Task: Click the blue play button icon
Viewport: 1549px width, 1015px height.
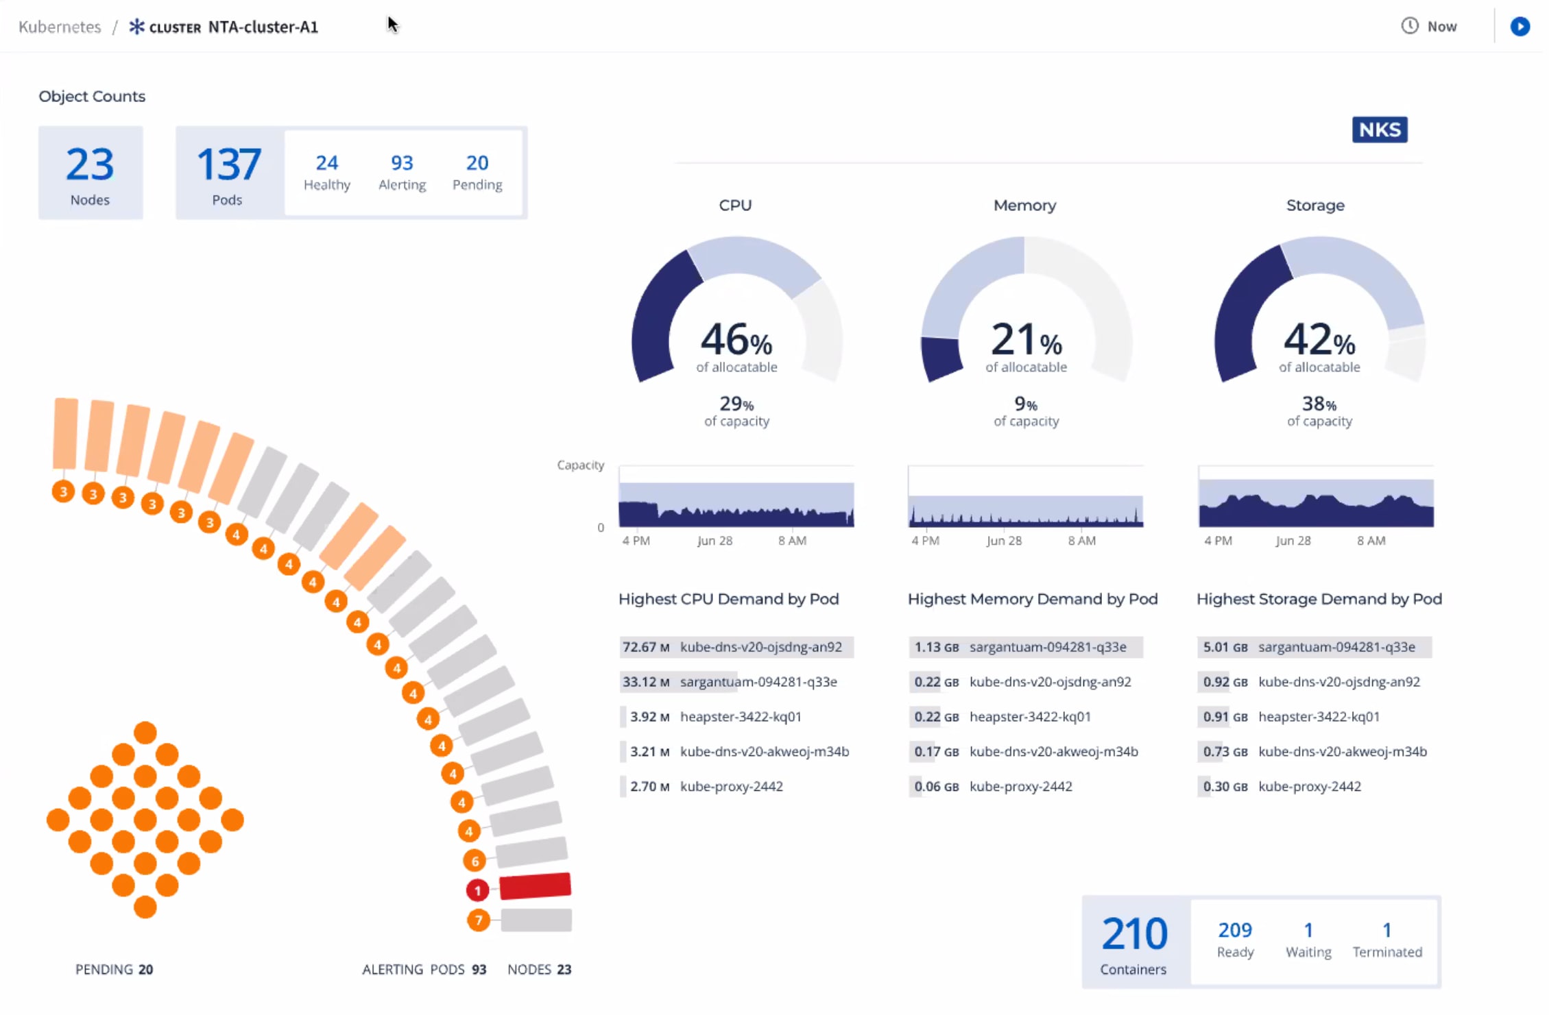Action: [x=1520, y=26]
